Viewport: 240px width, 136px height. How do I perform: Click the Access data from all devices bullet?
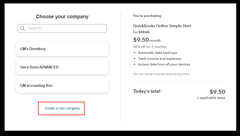point(164,64)
